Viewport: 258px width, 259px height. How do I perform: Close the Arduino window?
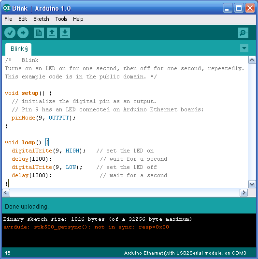click(x=250, y=8)
